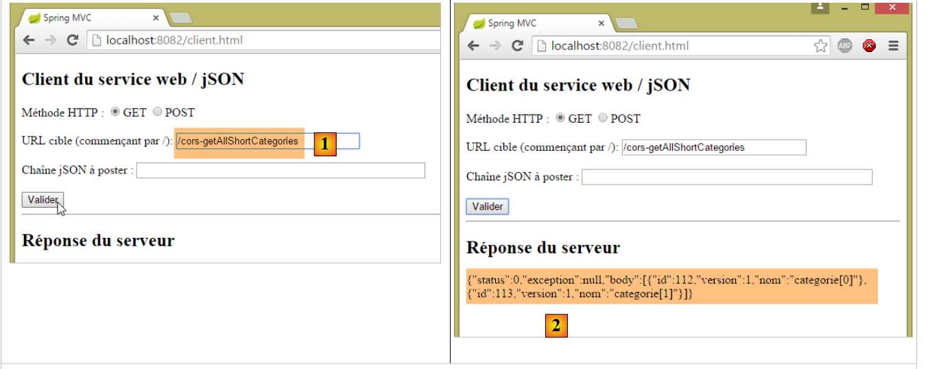This screenshot has height=369, width=930.
Task: Open a new tab in the right browser
Action: point(626,24)
